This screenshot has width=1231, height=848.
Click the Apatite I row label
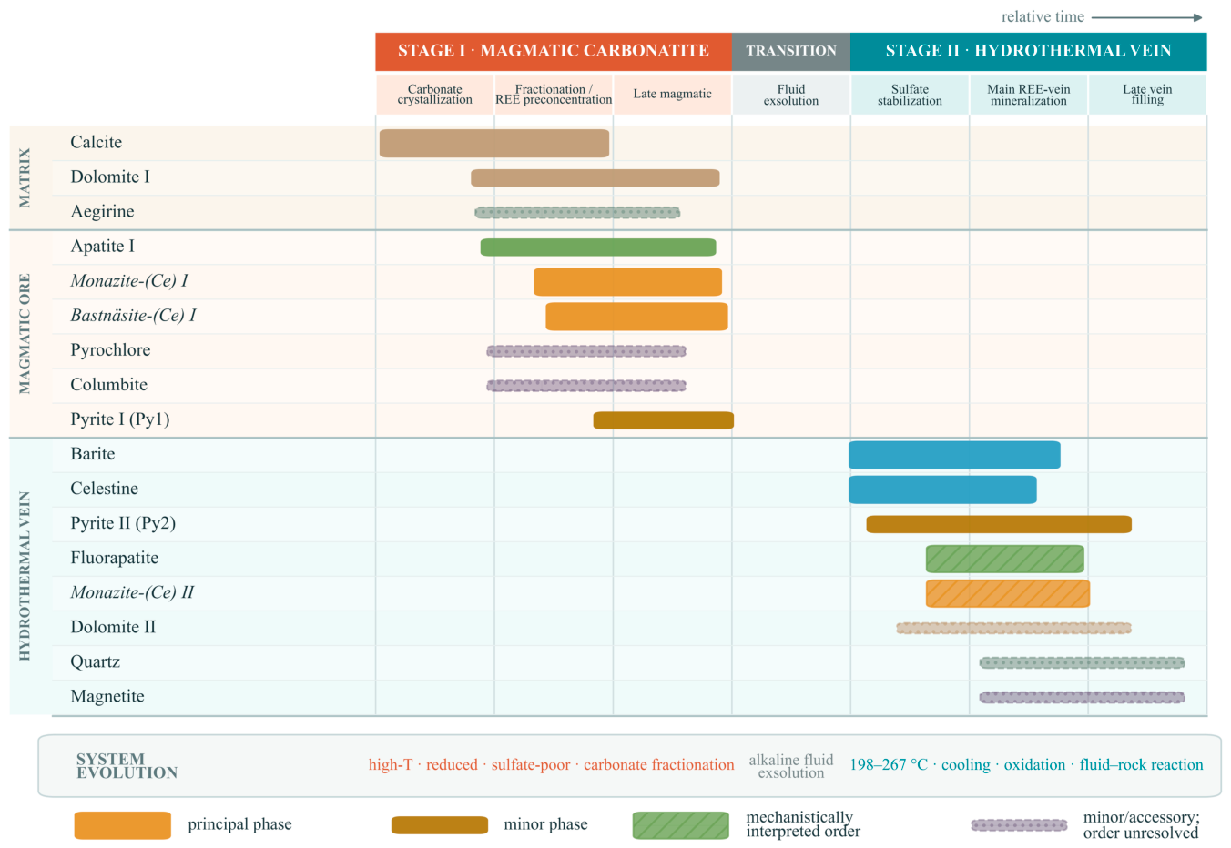(x=102, y=247)
